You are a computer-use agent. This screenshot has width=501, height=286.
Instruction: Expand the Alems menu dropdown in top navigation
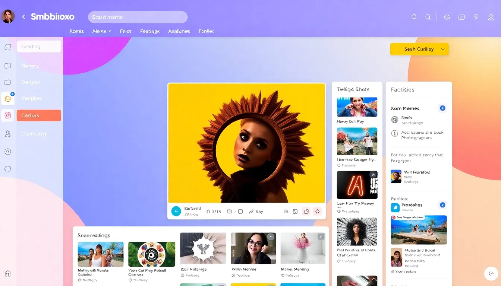(x=102, y=31)
